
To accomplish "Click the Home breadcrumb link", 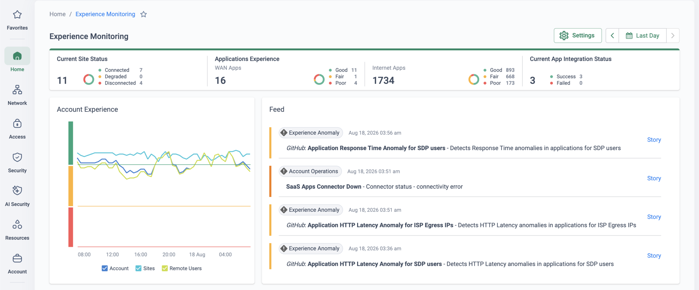I will point(57,14).
